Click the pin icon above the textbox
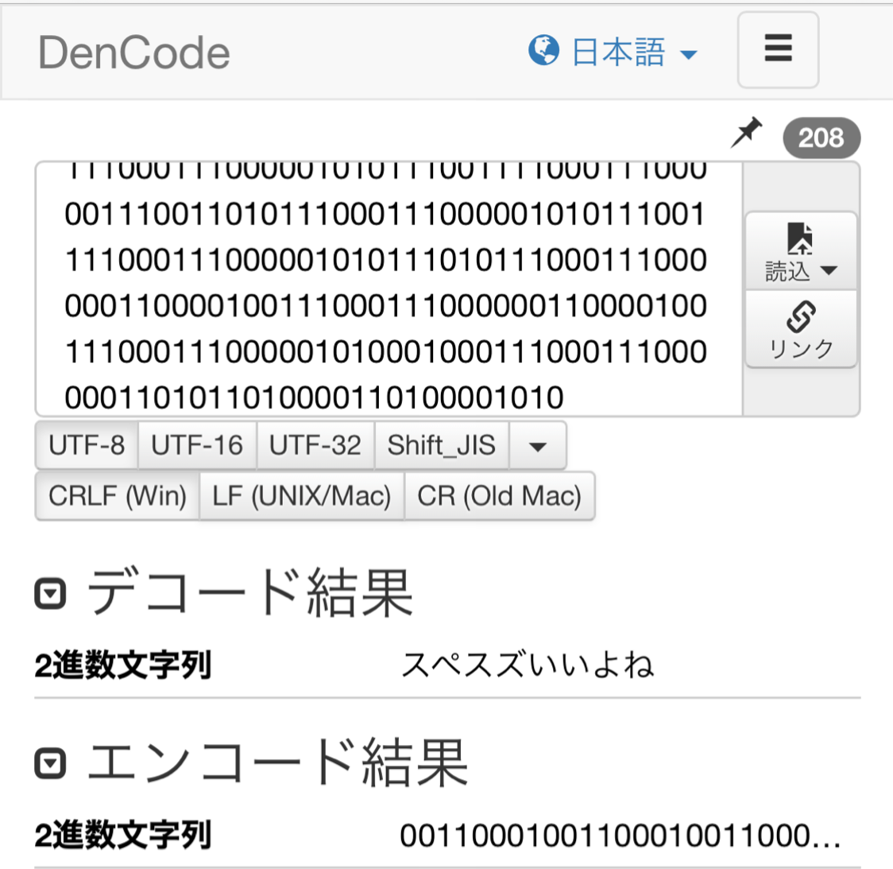 pos(746,134)
